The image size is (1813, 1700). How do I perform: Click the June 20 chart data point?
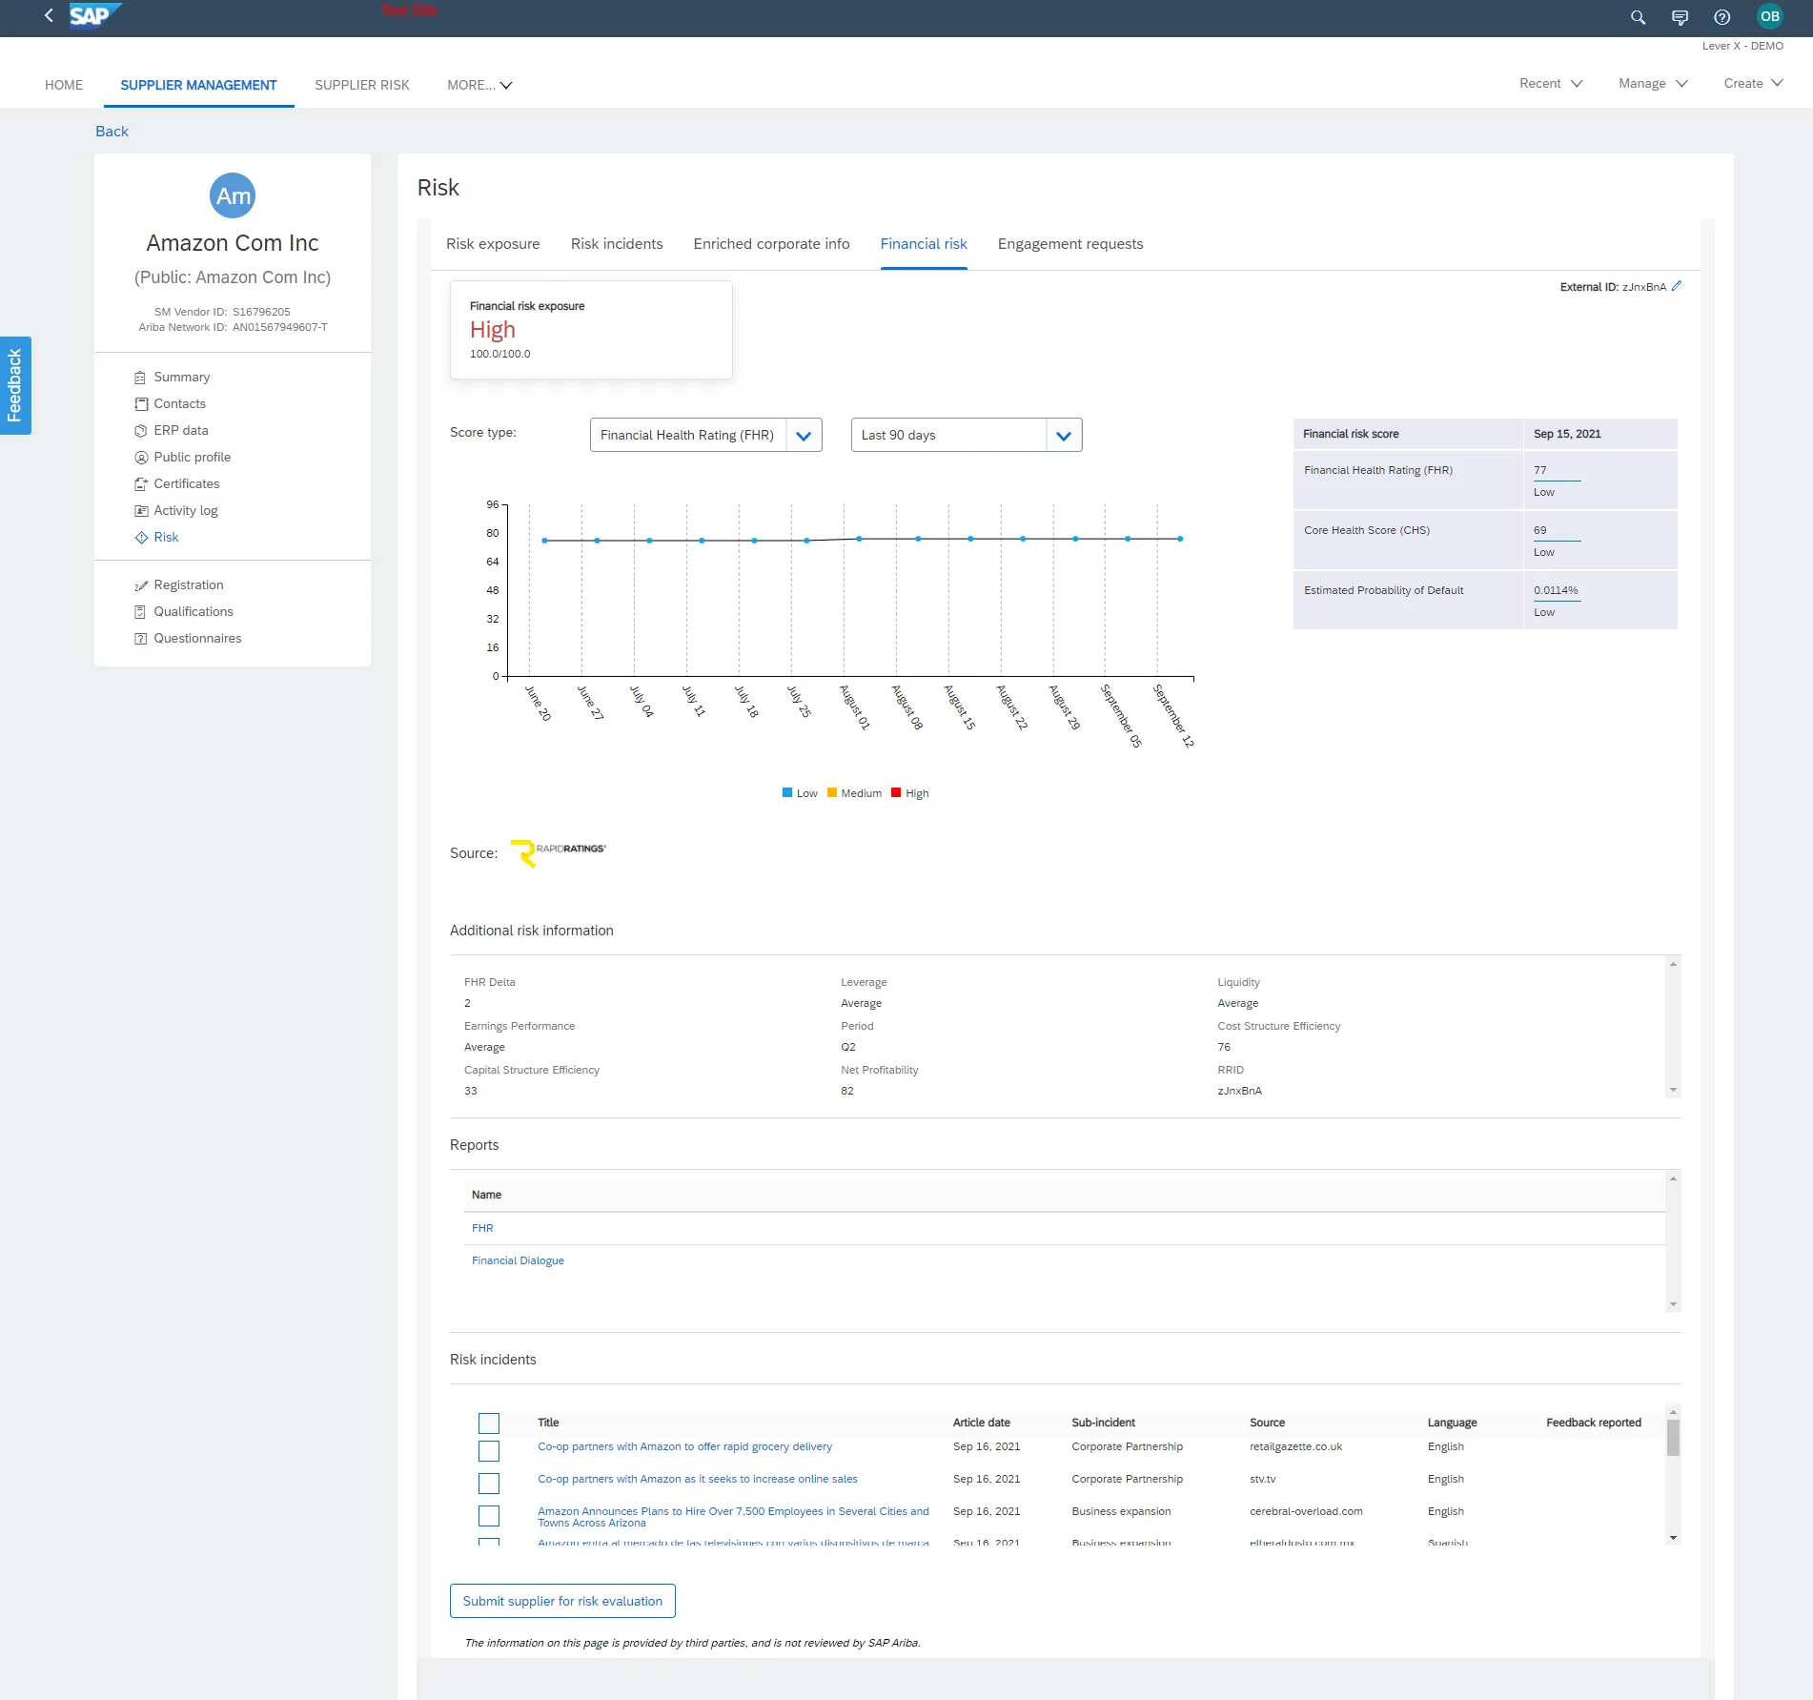pos(544,541)
